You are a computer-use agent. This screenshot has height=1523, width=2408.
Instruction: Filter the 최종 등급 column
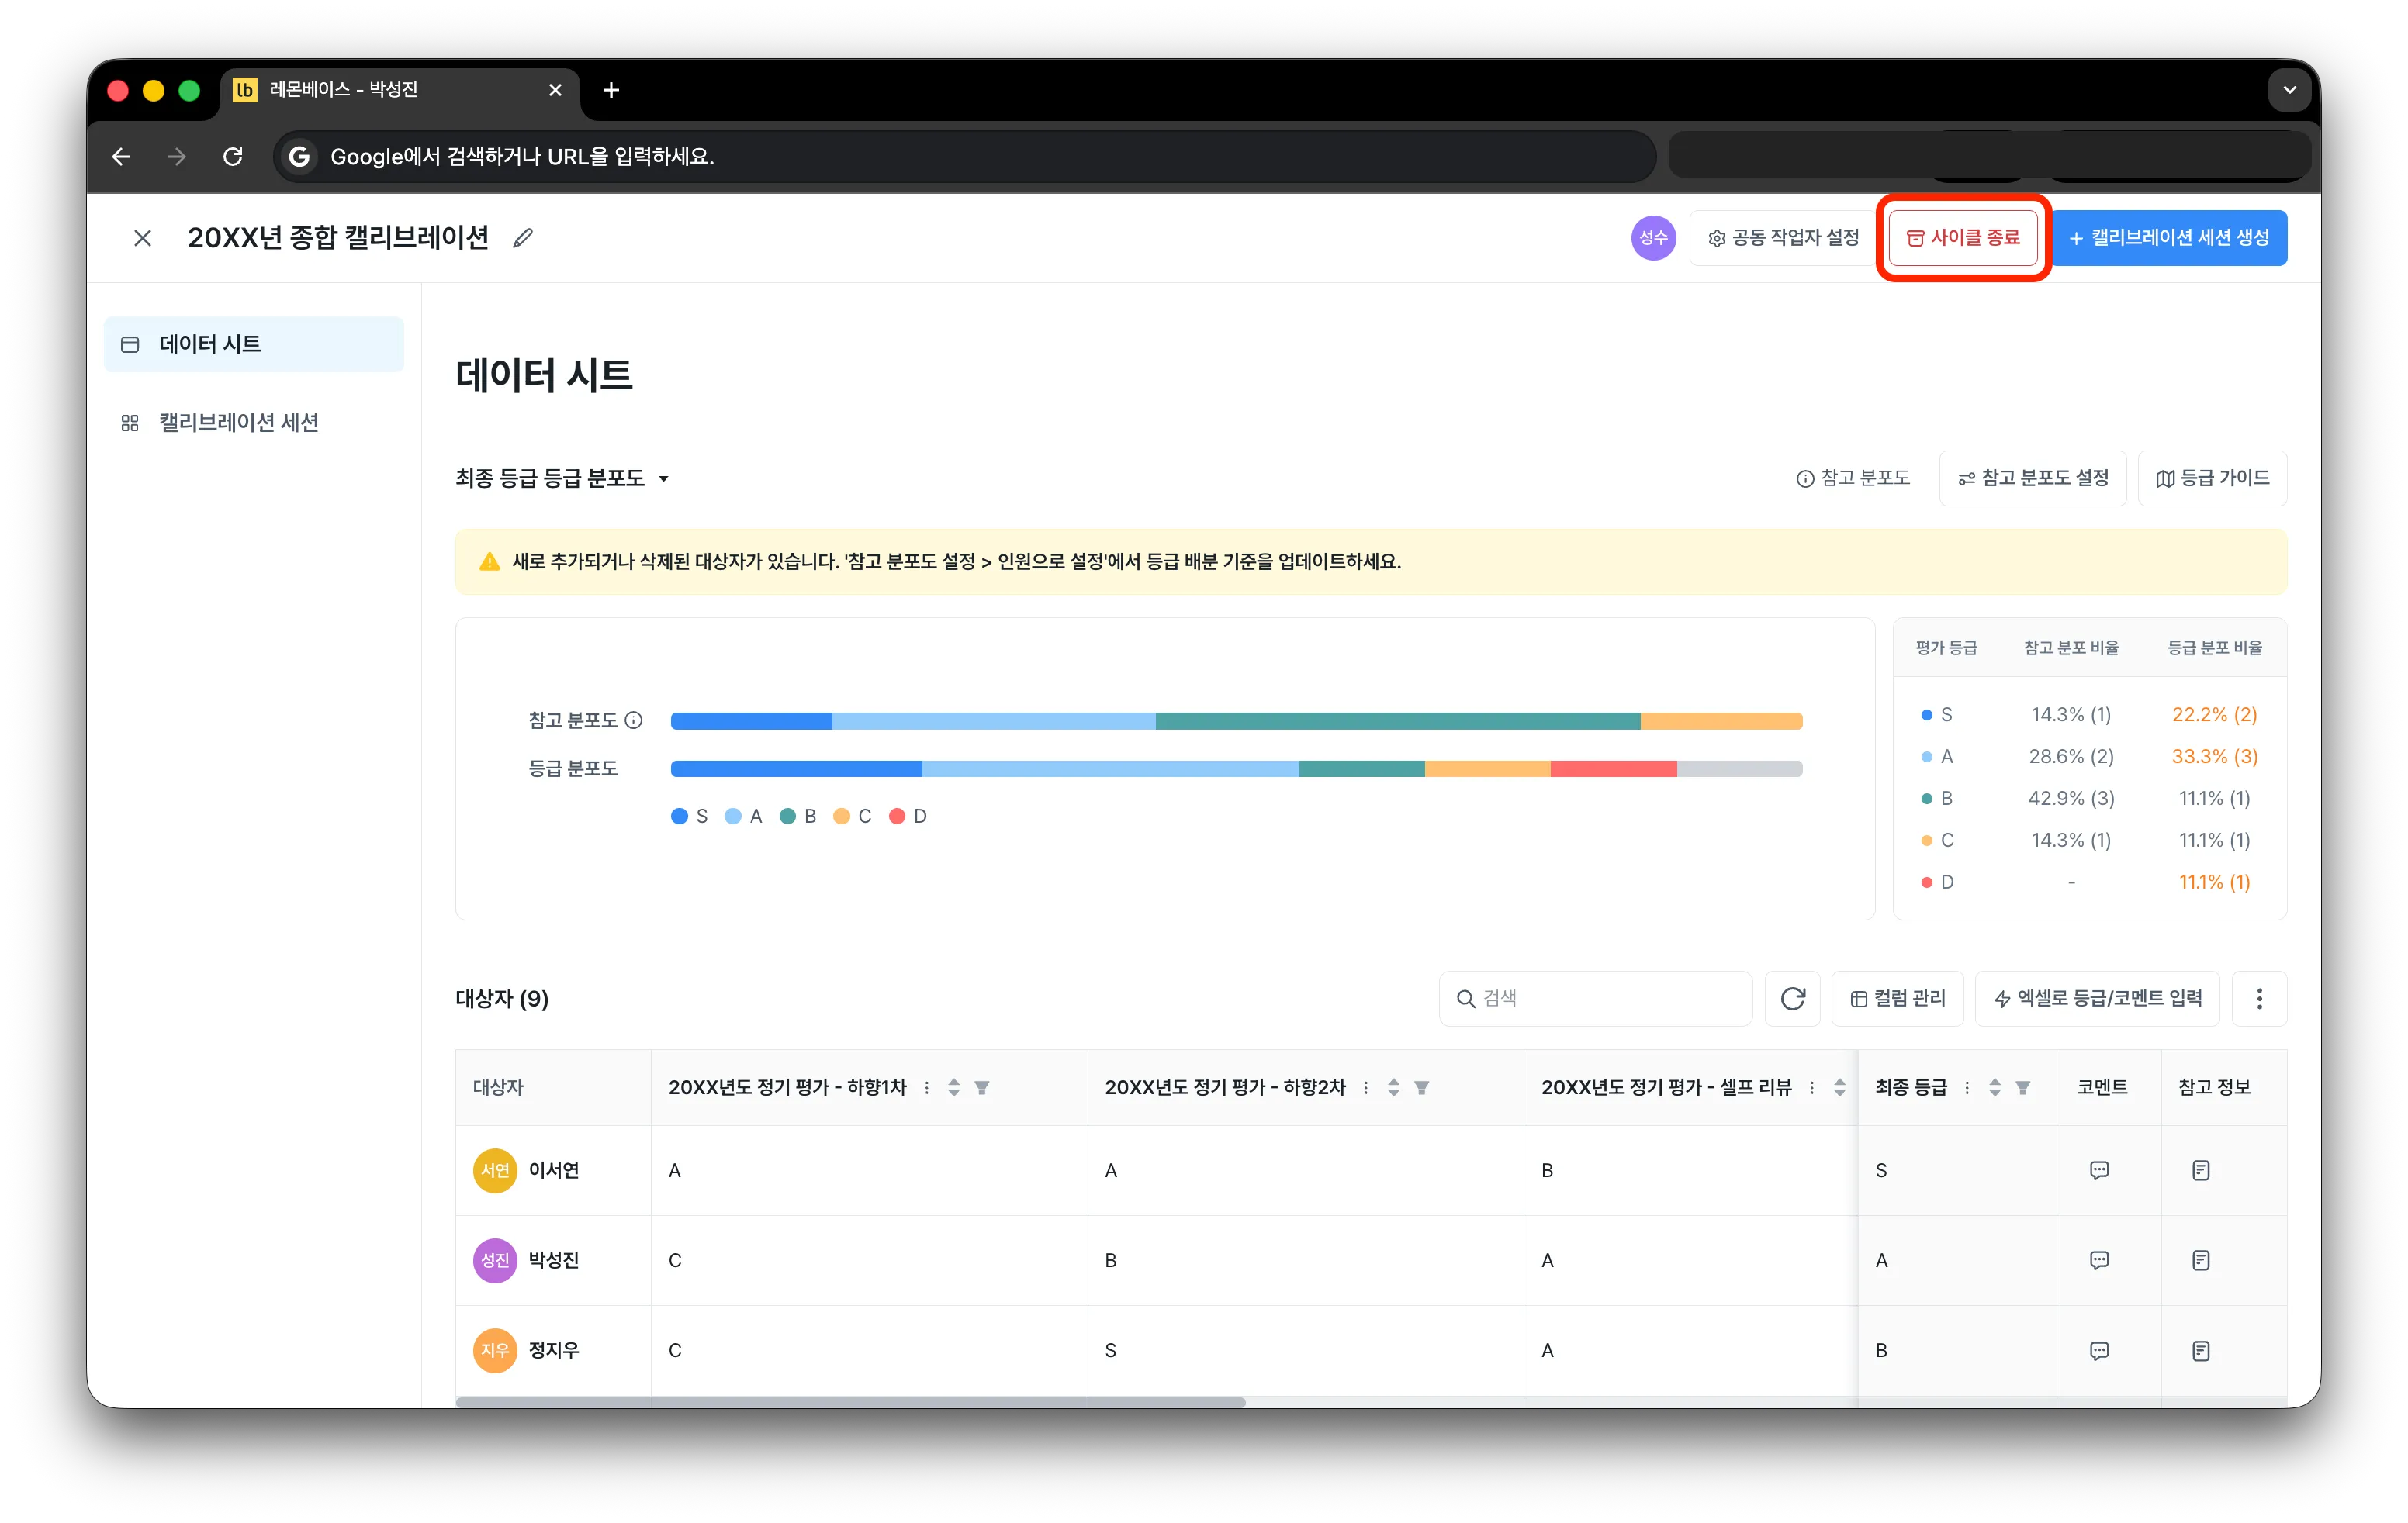[x=2022, y=1087]
